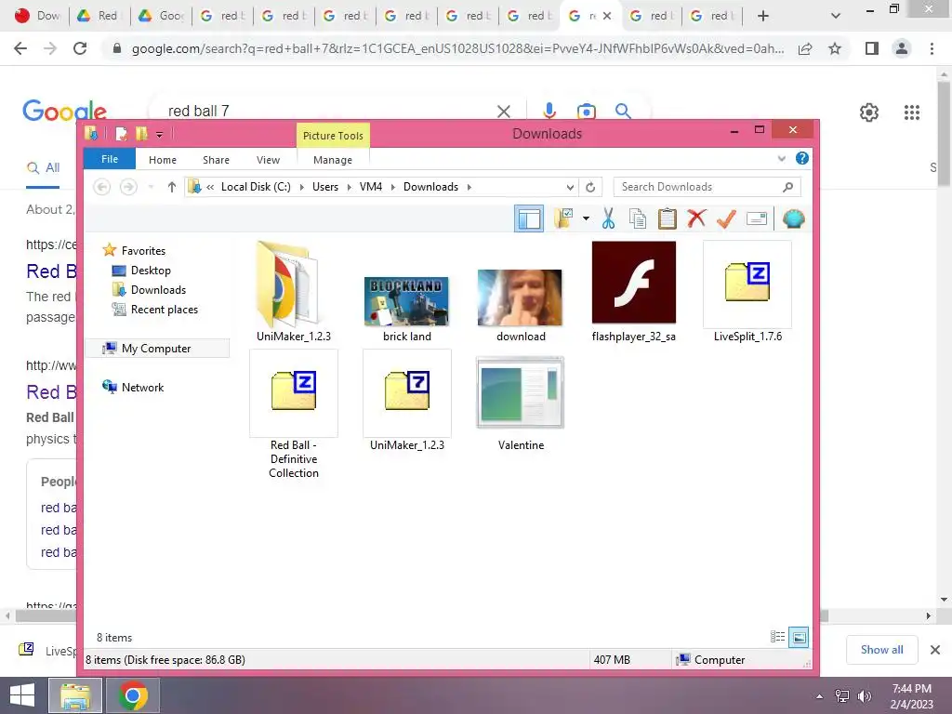Click Chrome on the taskbar
The height and width of the screenshot is (714, 952).
pos(133,695)
